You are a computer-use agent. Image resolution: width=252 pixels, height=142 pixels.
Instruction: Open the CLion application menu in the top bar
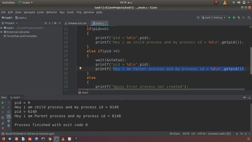point(26,3)
